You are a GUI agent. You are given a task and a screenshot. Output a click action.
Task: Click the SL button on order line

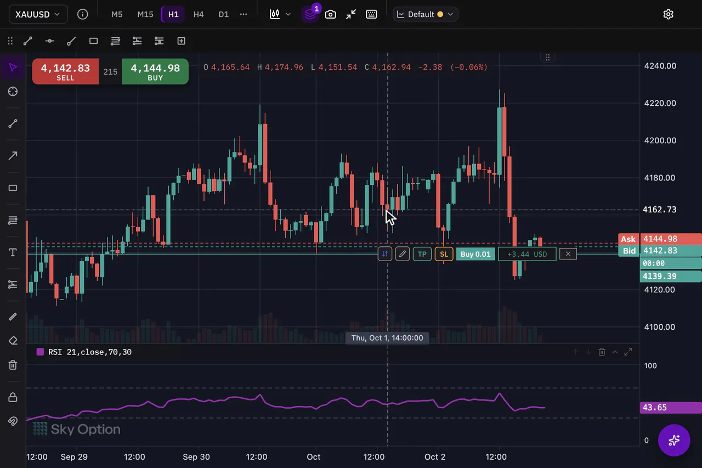pyautogui.click(x=444, y=254)
